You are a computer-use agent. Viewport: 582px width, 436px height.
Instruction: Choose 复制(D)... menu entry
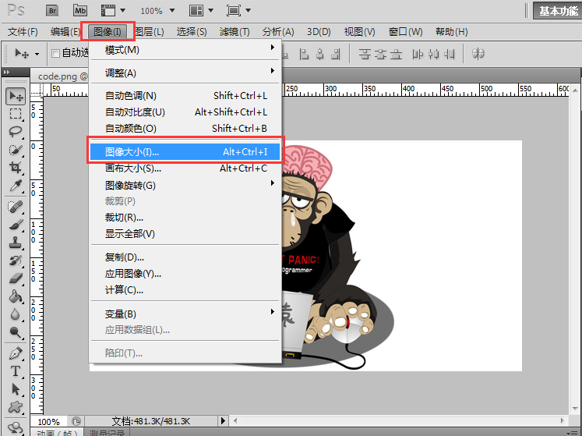(x=185, y=257)
